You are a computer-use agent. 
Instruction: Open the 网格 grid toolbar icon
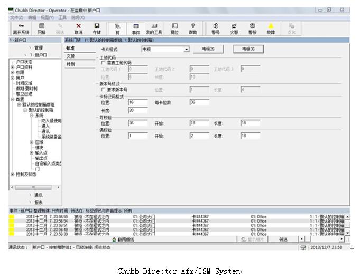pos(42,26)
